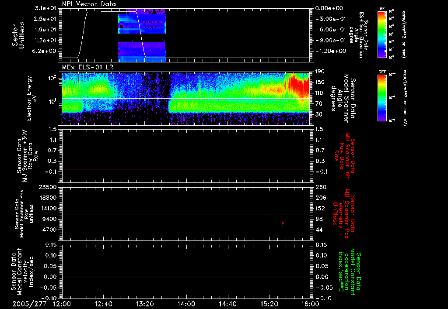Click the 4700 scanner position tick label

(49, 230)
